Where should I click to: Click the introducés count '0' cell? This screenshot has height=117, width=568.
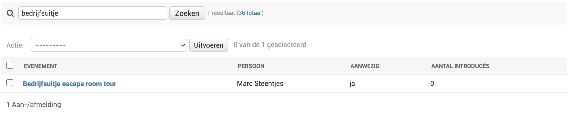pyautogui.click(x=432, y=83)
